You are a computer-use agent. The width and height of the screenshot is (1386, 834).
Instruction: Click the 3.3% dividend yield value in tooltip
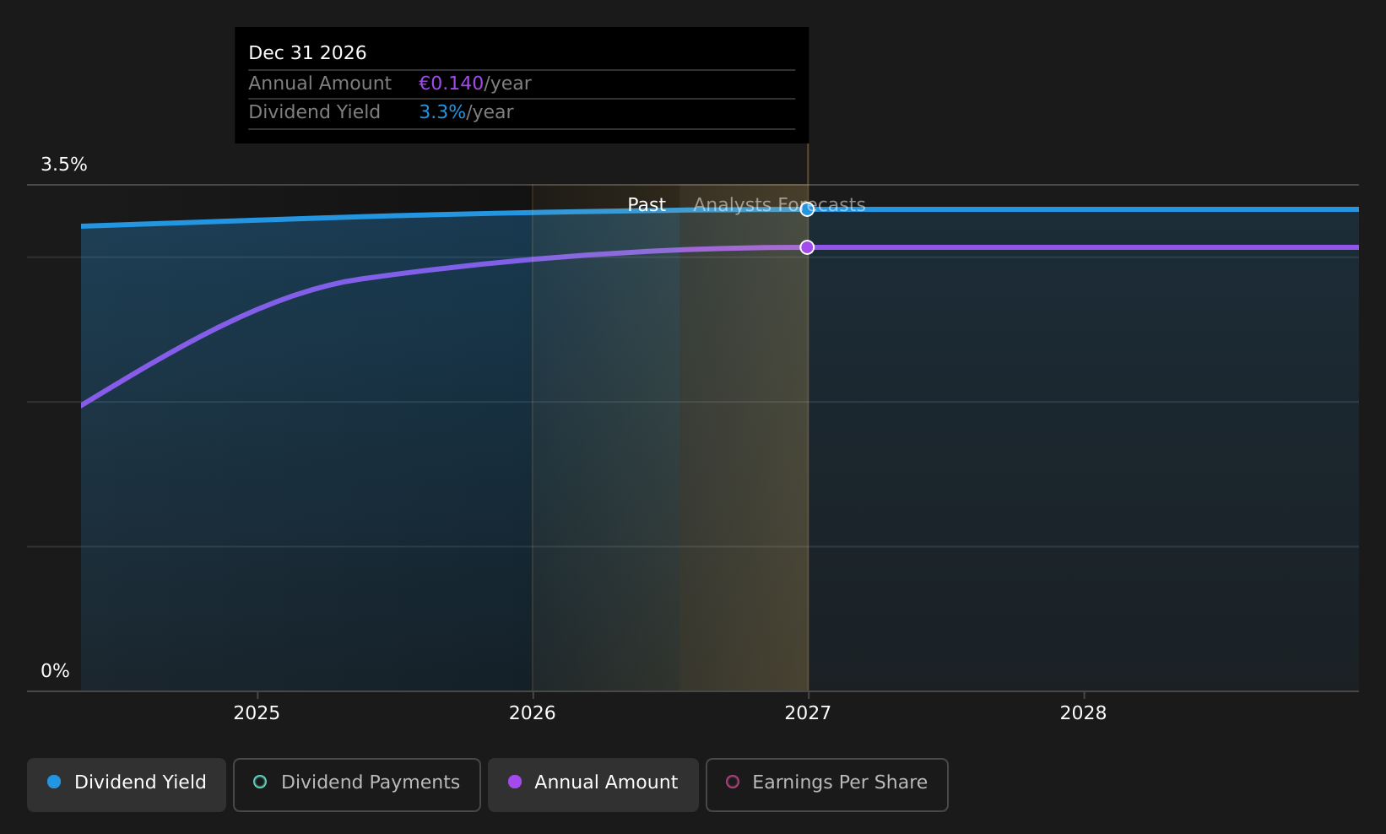[442, 112]
